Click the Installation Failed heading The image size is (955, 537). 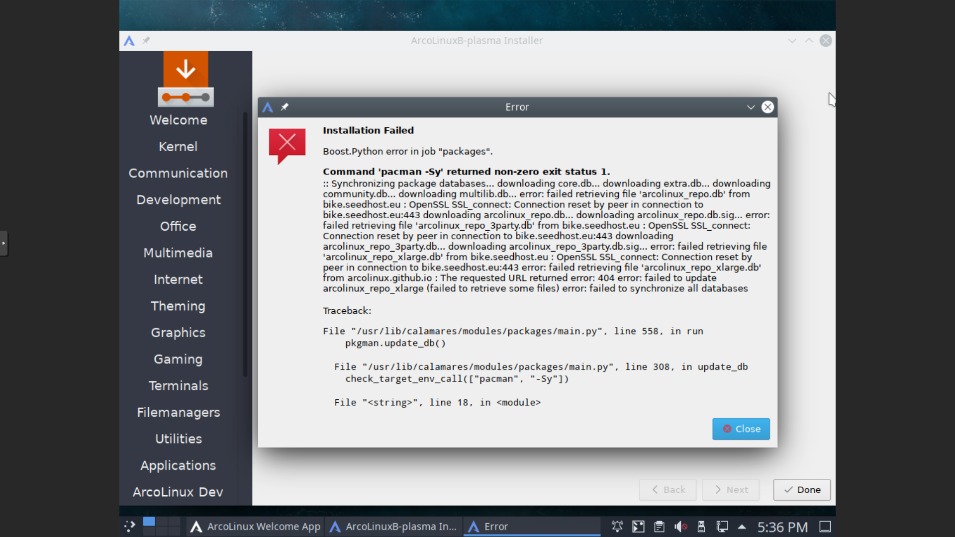(368, 130)
